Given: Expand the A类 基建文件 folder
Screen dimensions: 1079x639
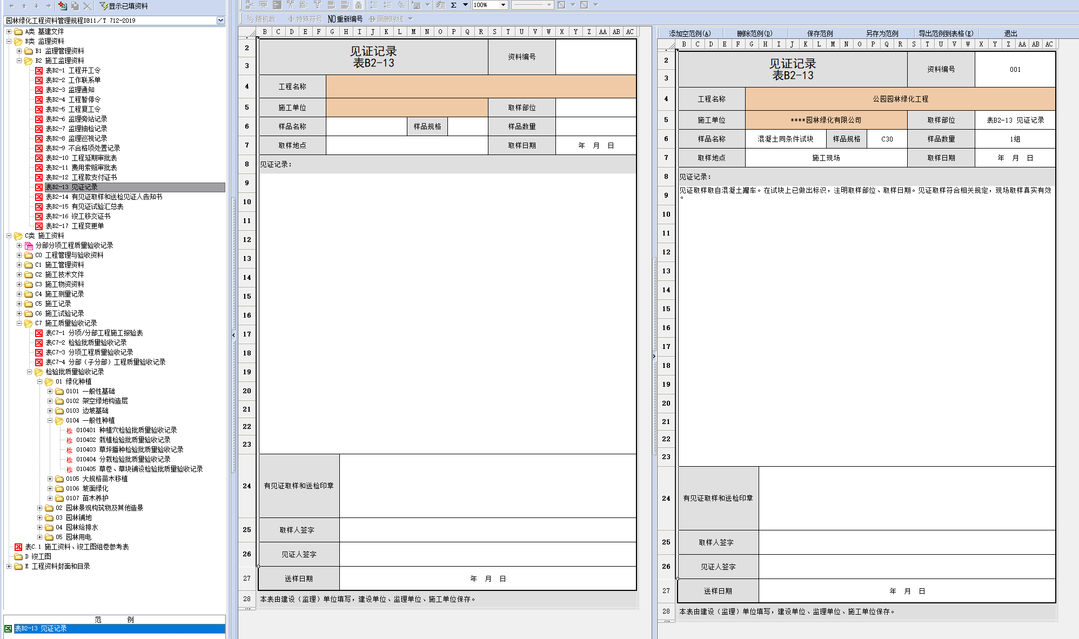Looking at the screenshot, I should coord(9,31).
